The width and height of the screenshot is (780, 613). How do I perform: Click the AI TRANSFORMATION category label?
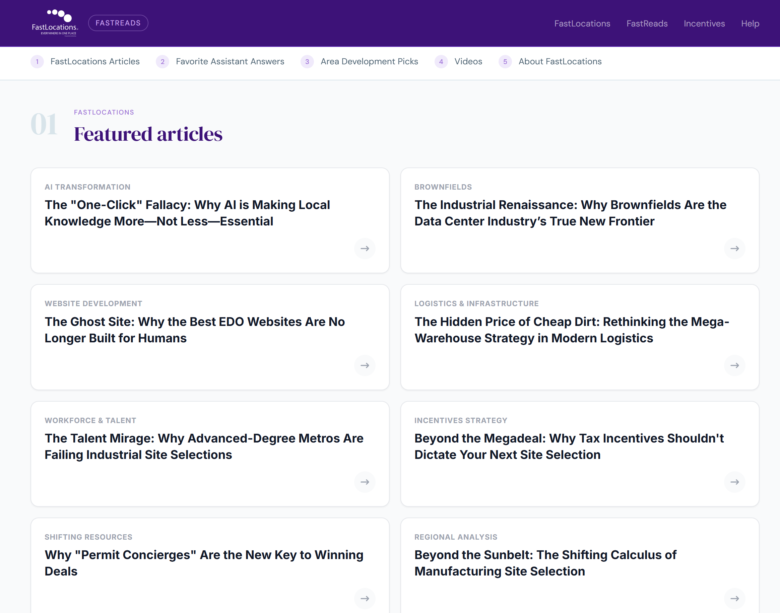point(87,187)
